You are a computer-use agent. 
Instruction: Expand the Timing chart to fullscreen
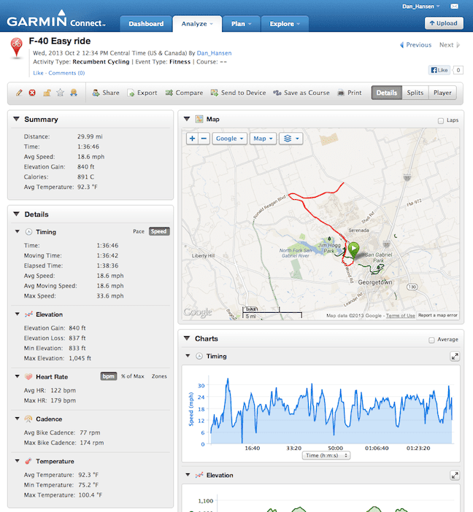tap(455, 356)
